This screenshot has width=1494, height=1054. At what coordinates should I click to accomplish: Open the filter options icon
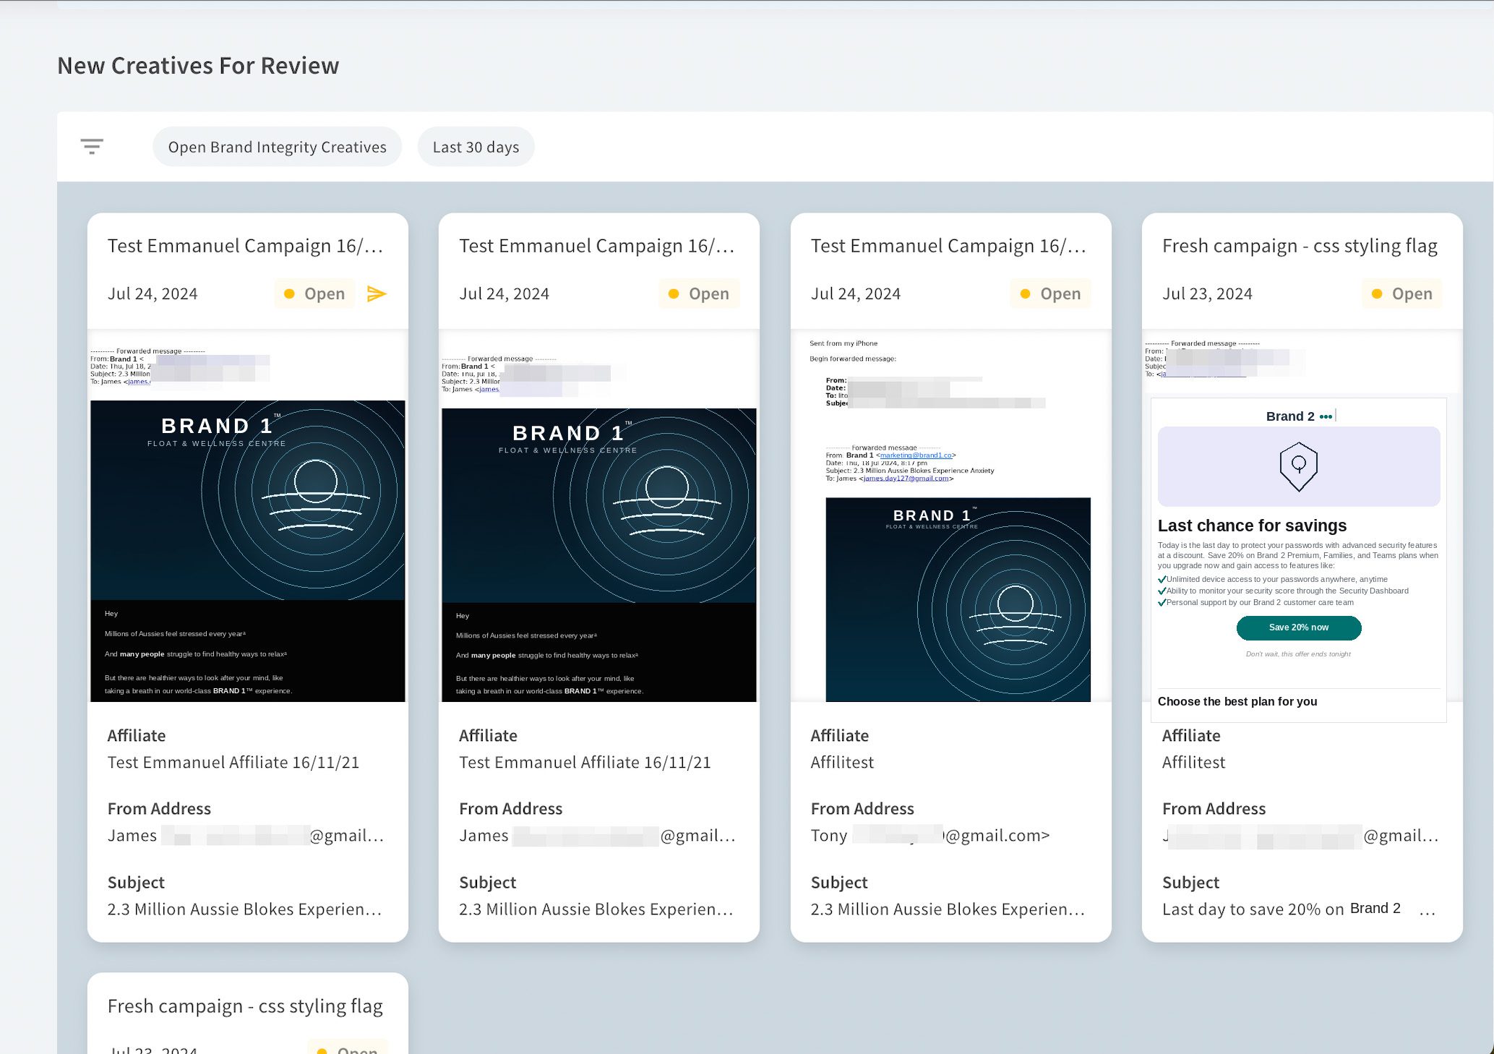(x=92, y=147)
